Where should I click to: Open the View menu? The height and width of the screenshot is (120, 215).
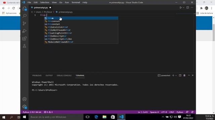pos(54,2)
